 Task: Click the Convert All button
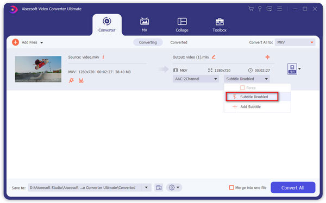pyautogui.click(x=293, y=188)
